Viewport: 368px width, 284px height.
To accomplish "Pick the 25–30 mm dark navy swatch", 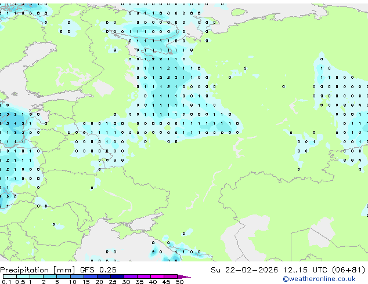I will 117,276.
